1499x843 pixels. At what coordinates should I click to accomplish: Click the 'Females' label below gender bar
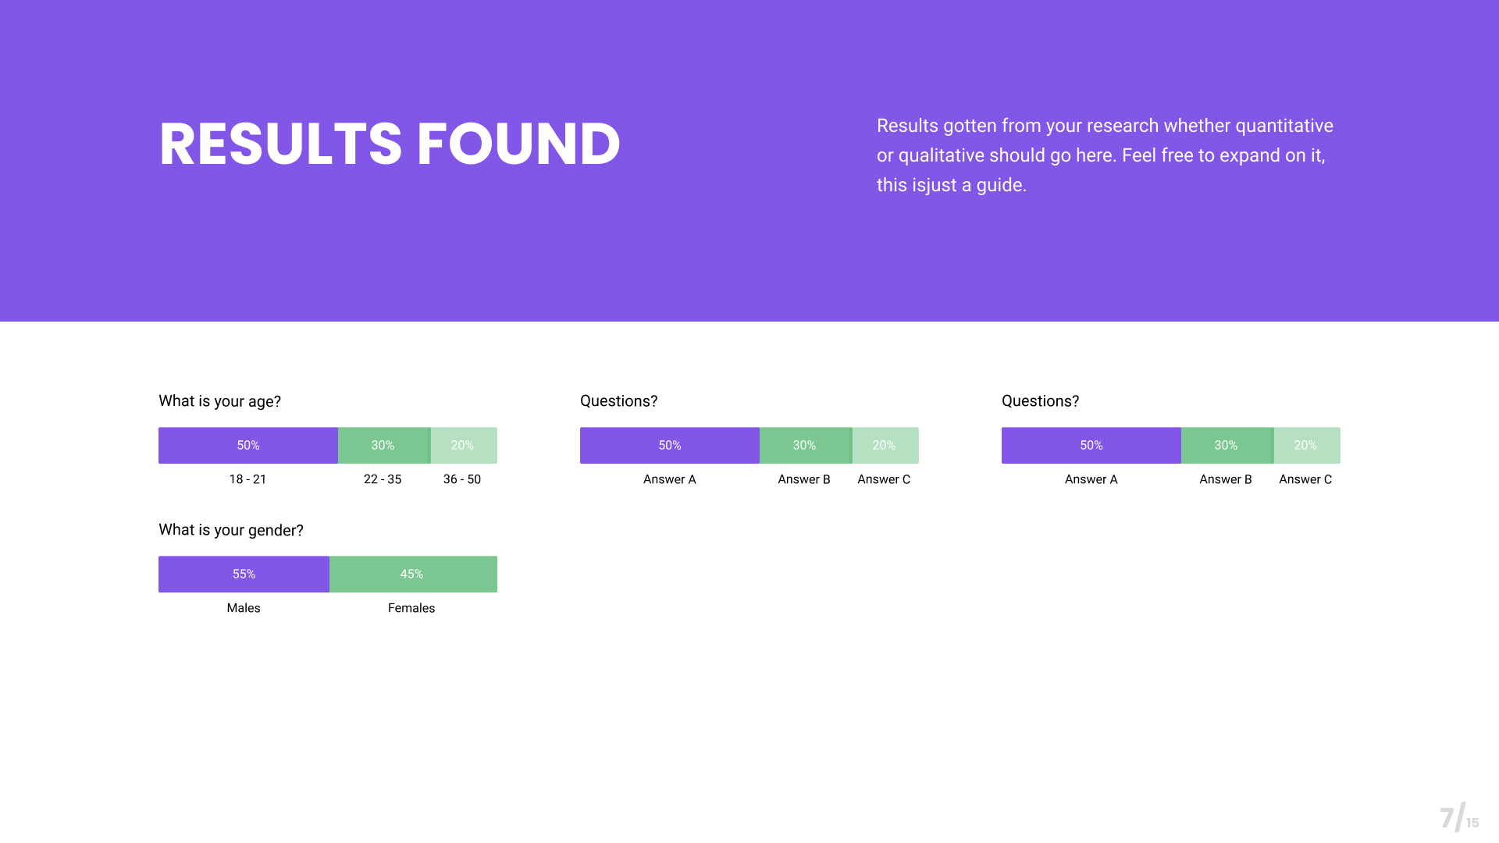tap(411, 608)
